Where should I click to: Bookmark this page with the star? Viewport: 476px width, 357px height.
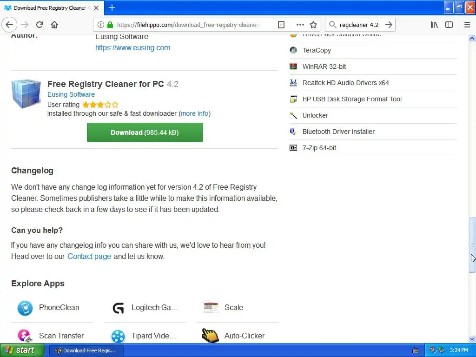coord(313,25)
